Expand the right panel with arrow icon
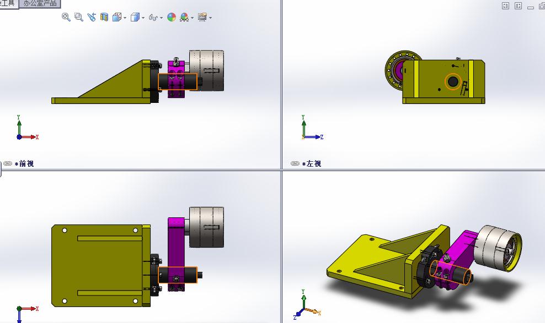The image size is (545, 323). tap(518, 6)
